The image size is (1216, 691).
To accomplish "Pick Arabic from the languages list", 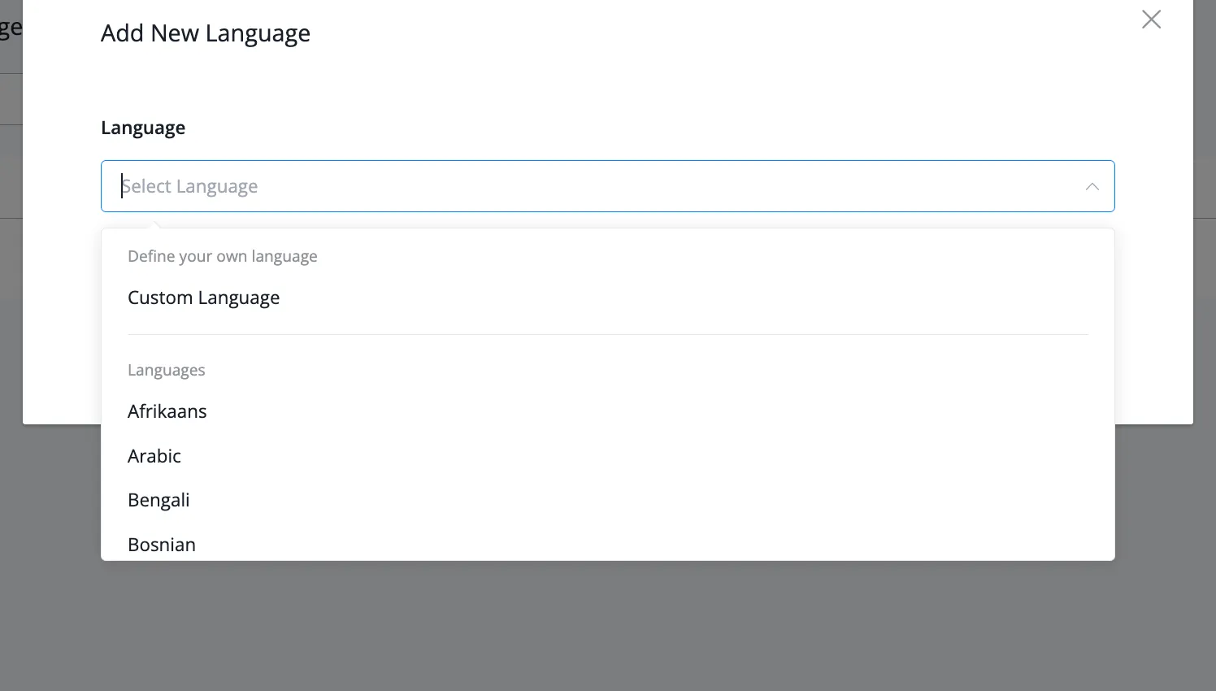I will pyautogui.click(x=607, y=456).
